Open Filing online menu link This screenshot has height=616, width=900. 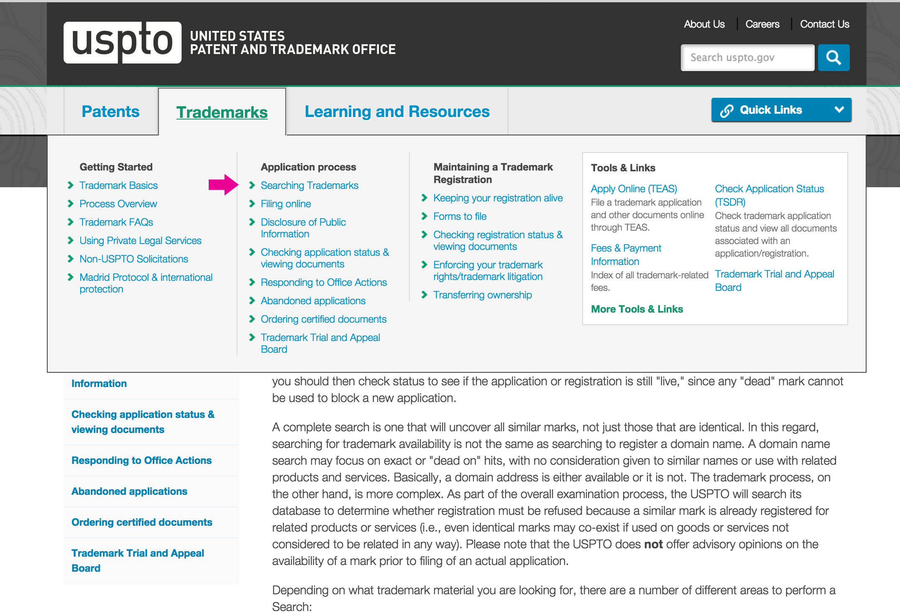pyautogui.click(x=286, y=204)
